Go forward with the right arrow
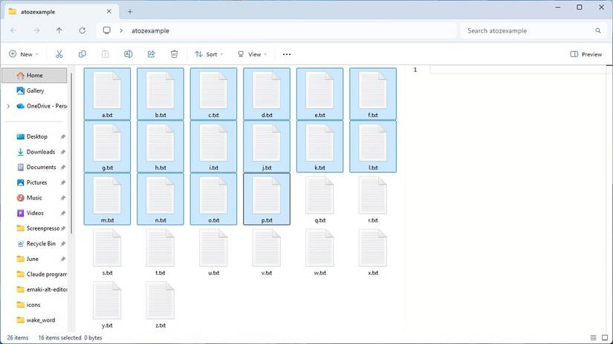 36,30
